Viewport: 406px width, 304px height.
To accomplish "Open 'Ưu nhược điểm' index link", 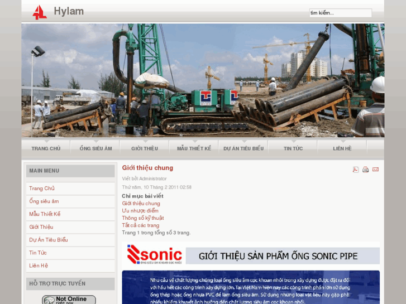I will tap(140, 211).
